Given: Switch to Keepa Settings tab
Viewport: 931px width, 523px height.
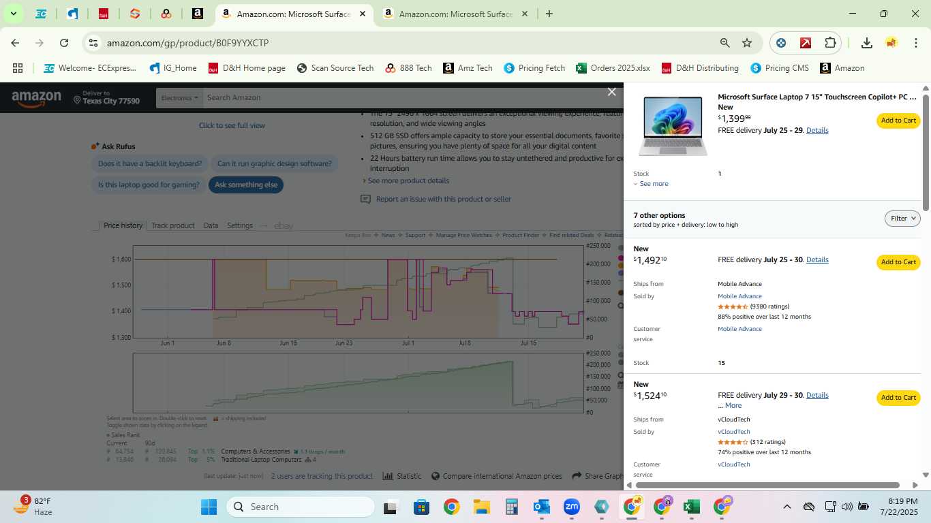Looking at the screenshot, I should point(239,225).
